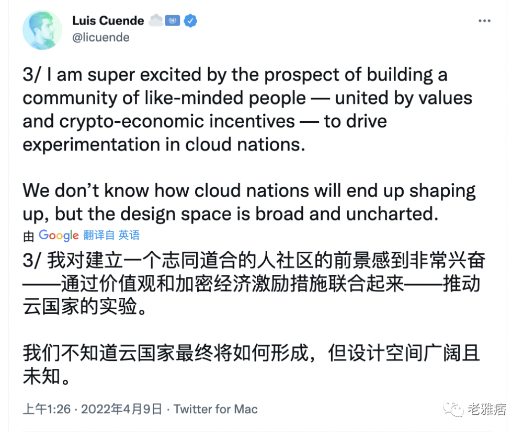Screen dimensions: 523x432
Task: Click the "老雅痞" watermark text
Action: click(x=486, y=409)
